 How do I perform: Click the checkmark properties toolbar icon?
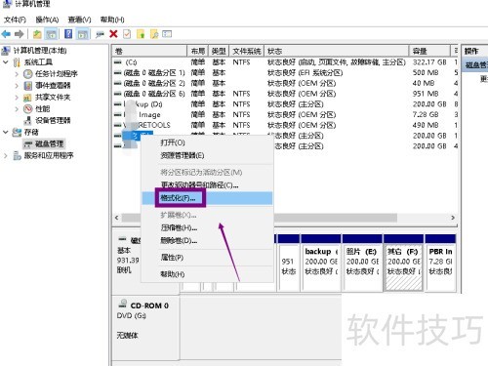pyautogui.click(x=127, y=34)
